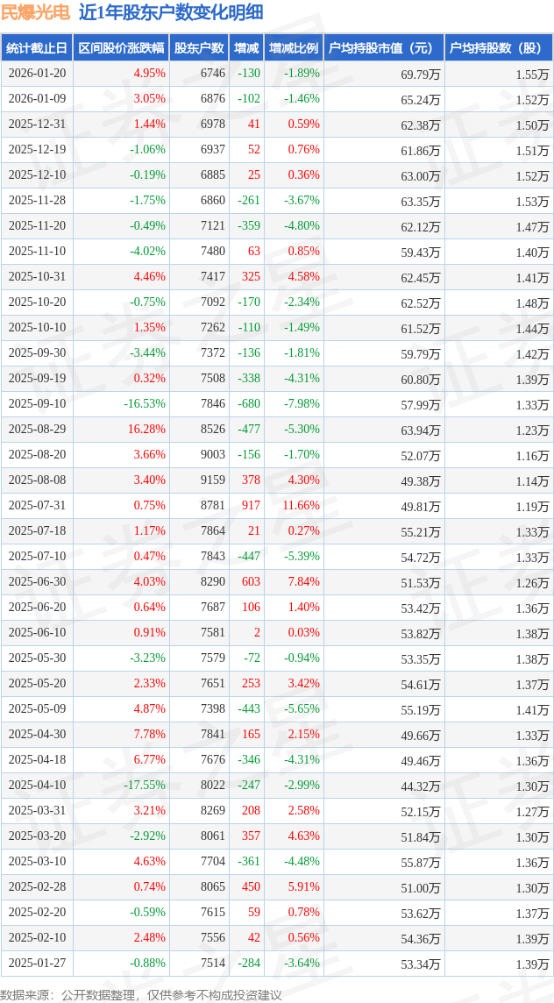Screen dimensions: 554x1003
Task: Select the 增减 column header
Action: click(246, 48)
